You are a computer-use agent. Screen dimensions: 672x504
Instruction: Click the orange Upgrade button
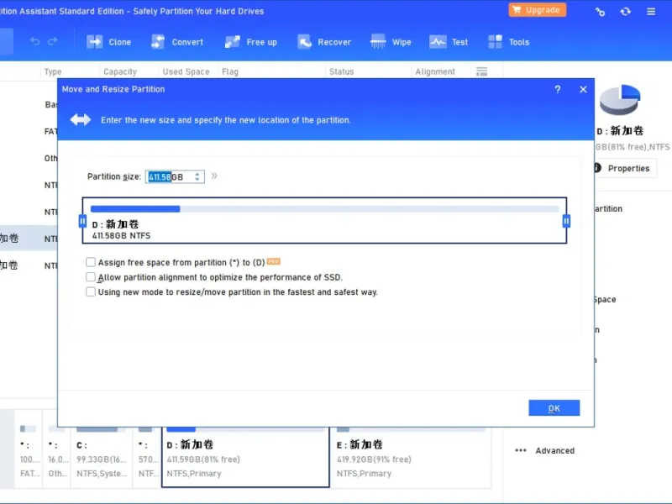538,10
